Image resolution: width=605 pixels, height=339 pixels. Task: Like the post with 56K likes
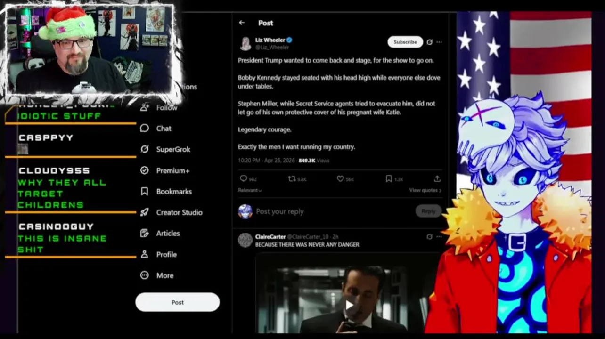tap(340, 179)
